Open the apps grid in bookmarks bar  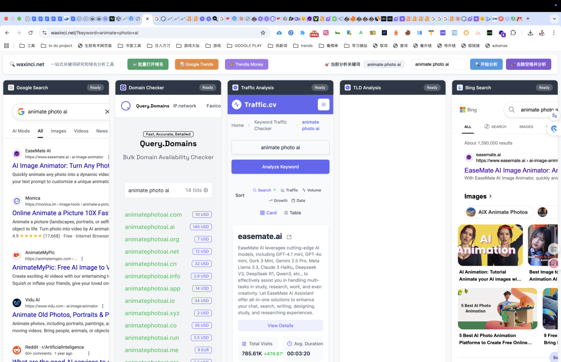(x=6, y=46)
